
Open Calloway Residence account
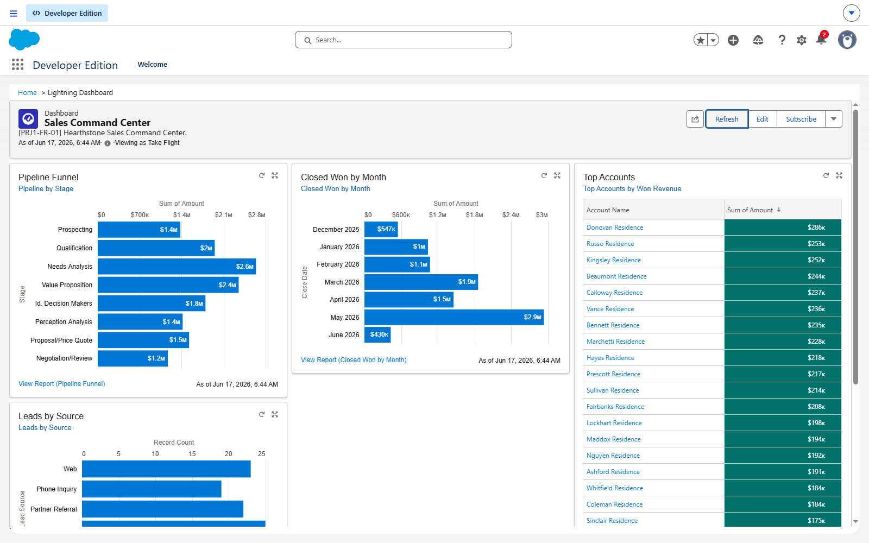click(614, 293)
